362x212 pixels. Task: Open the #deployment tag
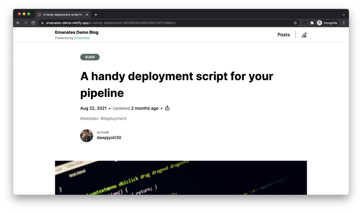pos(114,118)
